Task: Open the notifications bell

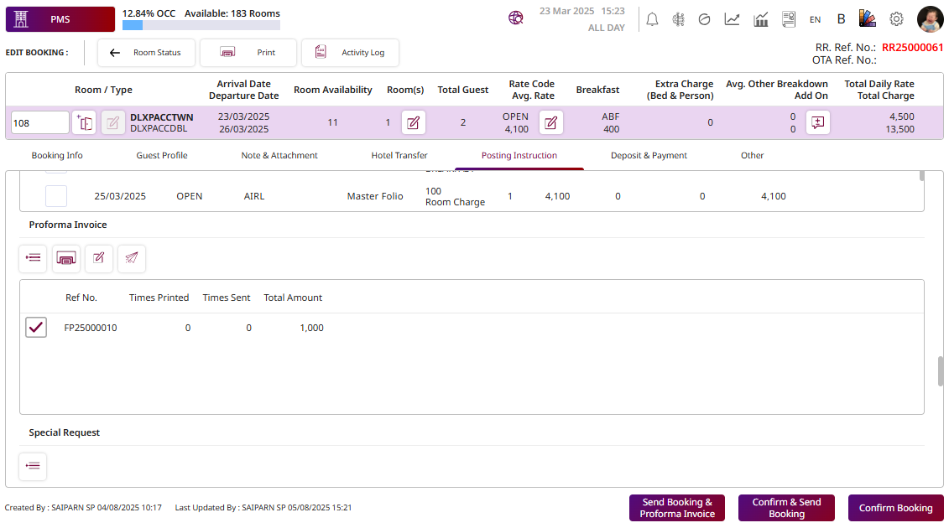Action: point(652,18)
